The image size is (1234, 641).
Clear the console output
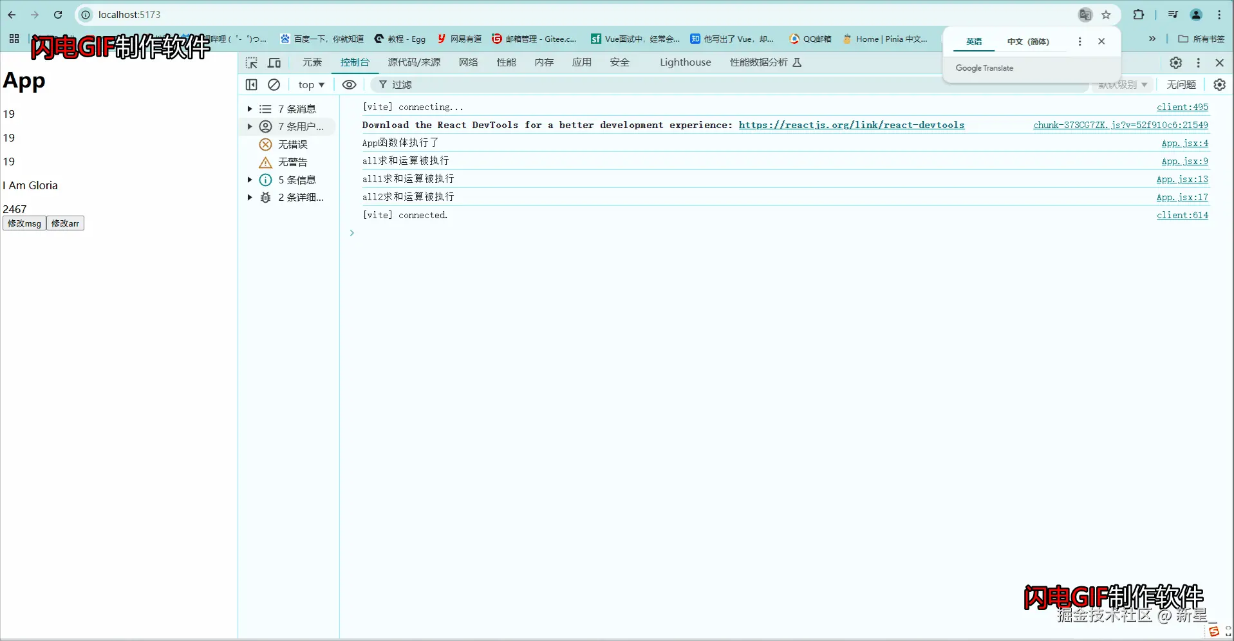point(274,84)
